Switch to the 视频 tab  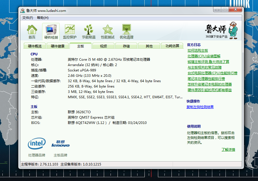click(x=103, y=46)
